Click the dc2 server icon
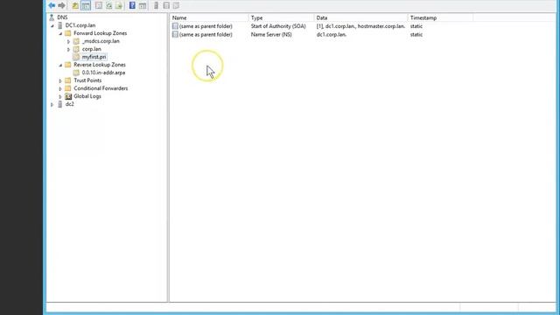 click(x=60, y=104)
